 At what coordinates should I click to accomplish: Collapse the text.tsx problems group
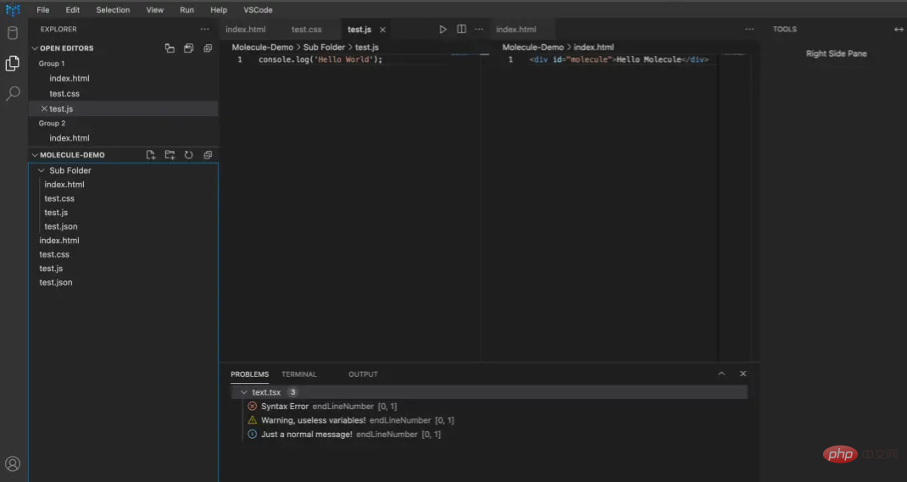click(244, 392)
